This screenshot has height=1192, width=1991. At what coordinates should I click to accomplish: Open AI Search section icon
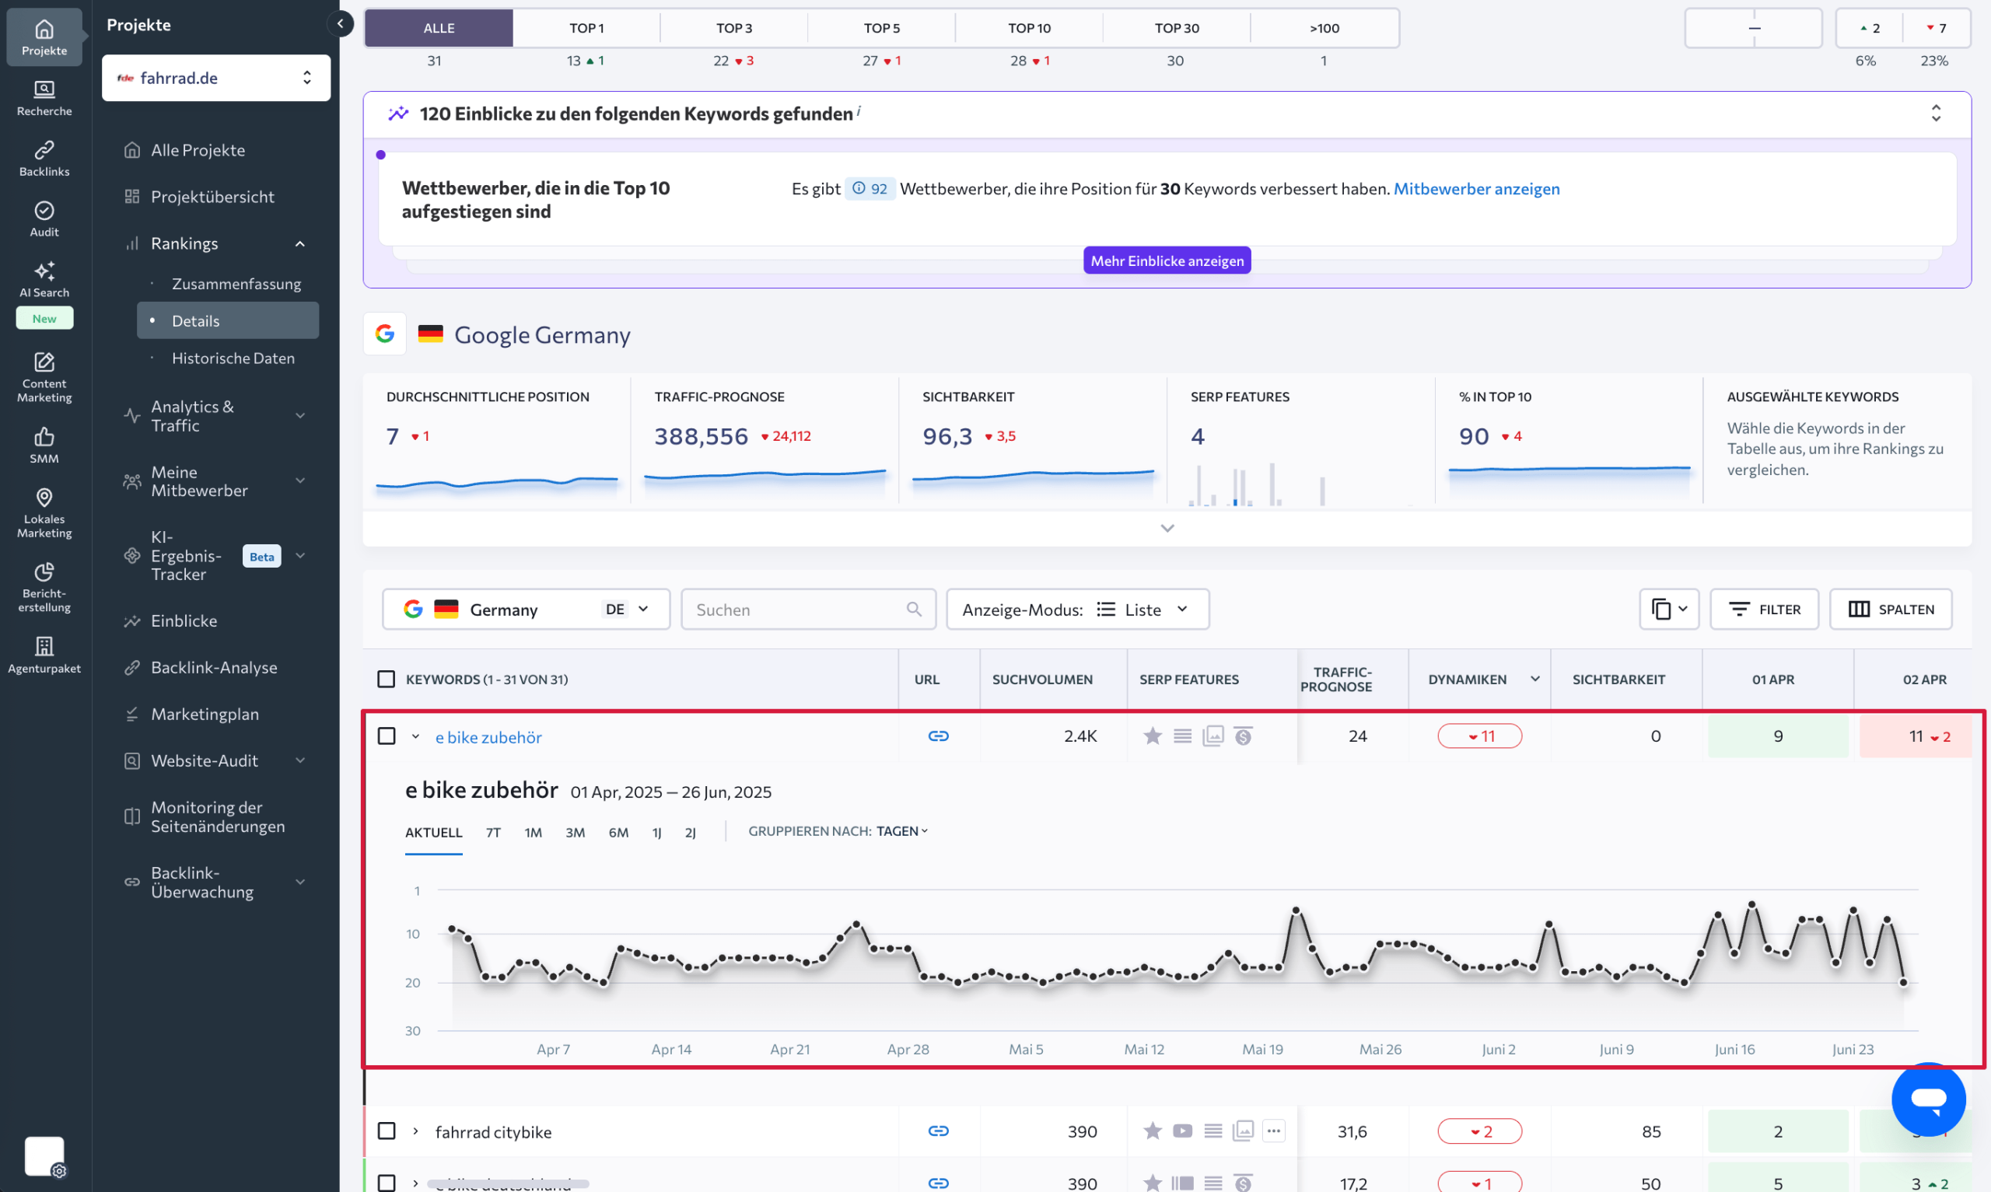coord(44,279)
